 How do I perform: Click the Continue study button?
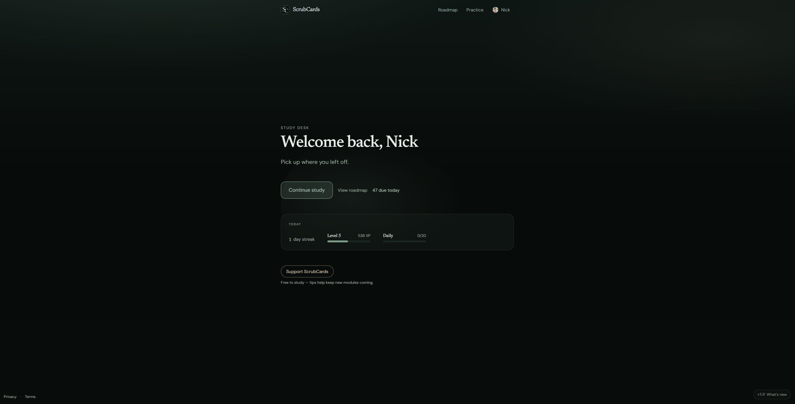click(x=306, y=190)
